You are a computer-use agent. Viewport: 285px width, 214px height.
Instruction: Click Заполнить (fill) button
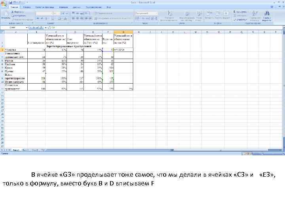(240, 15)
